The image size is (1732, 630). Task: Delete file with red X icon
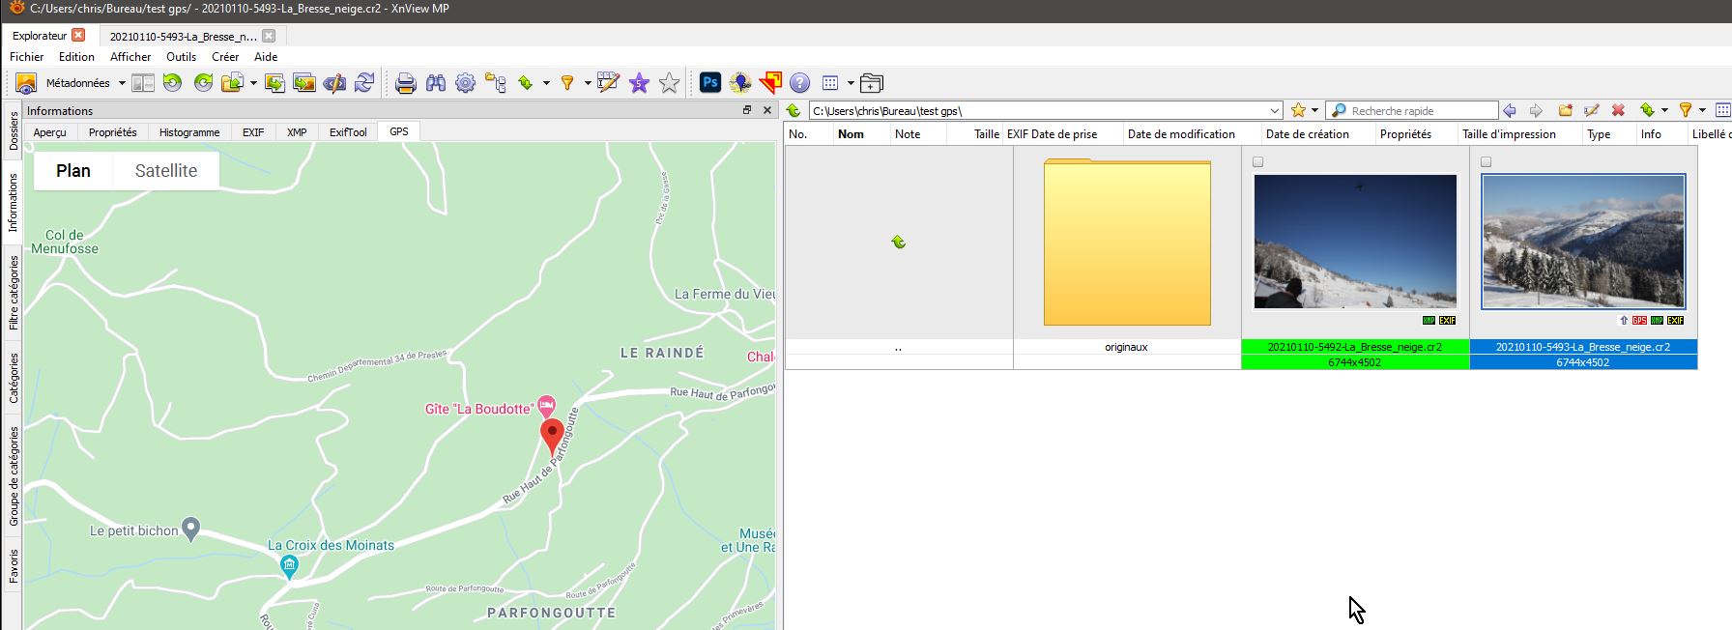point(1618,111)
